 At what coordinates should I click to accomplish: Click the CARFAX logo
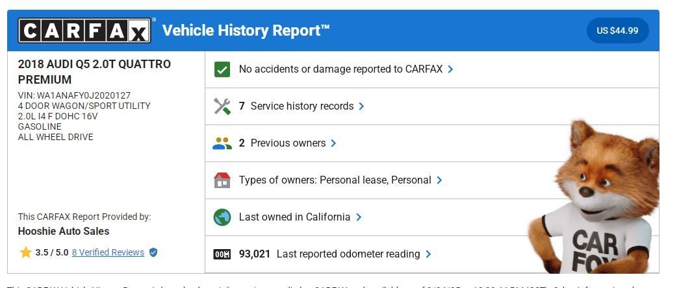point(84,30)
